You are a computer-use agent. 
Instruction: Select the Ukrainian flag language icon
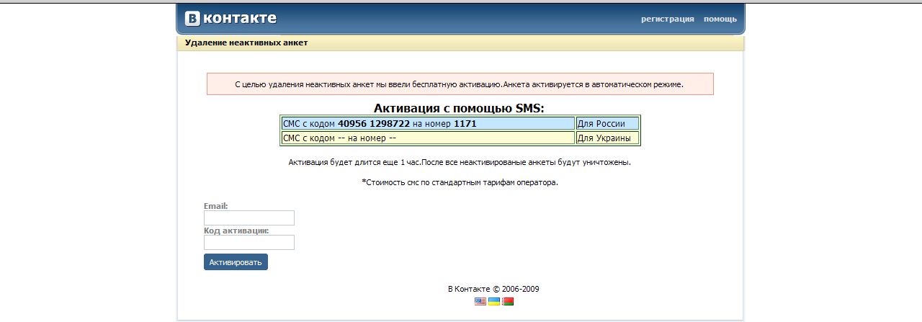tap(494, 301)
